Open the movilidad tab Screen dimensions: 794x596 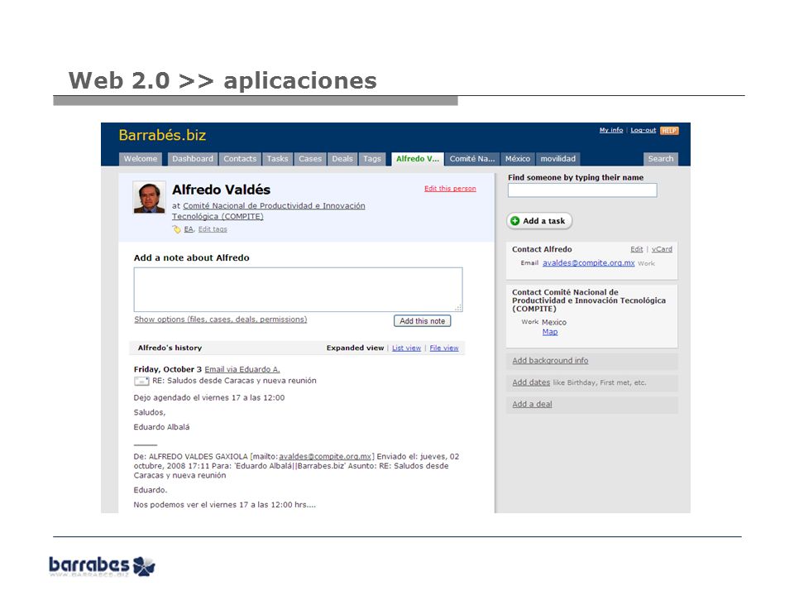point(558,159)
